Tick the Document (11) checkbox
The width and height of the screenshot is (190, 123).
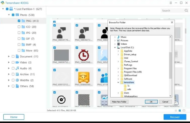[13, 57]
